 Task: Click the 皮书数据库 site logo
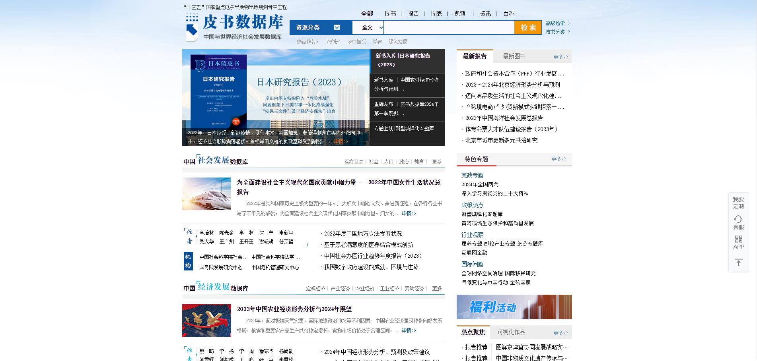tap(234, 27)
